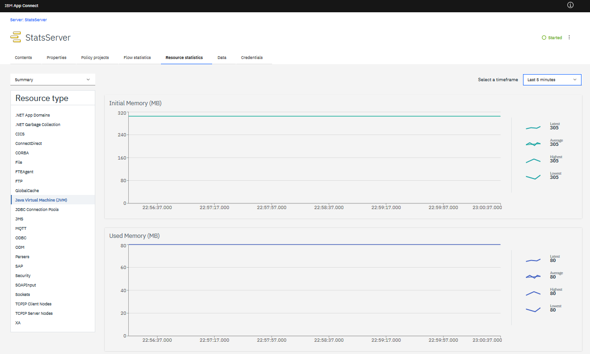Open the Credentials tab
The height and width of the screenshot is (354, 590).
[252, 58]
